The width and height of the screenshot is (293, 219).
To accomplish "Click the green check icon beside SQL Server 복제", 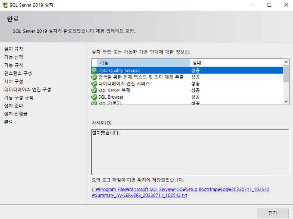I will pyautogui.click(x=94, y=90).
